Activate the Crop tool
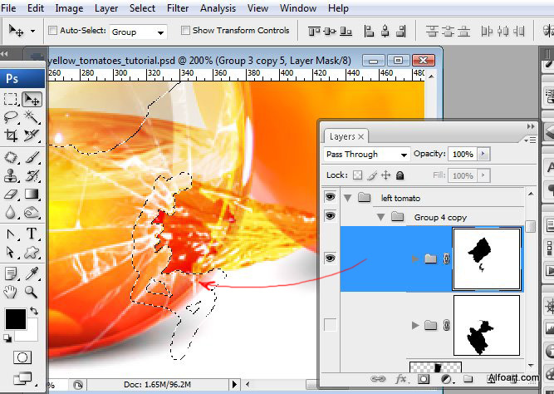The width and height of the screenshot is (554, 394). pos(11,135)
